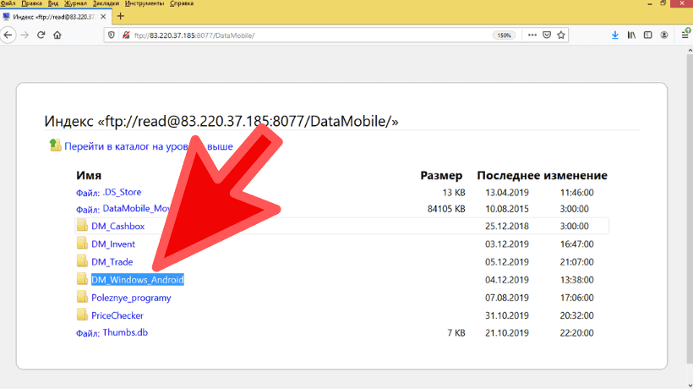Click the forward navigation arrow
The image size is (693, 389).
(25, 35)
